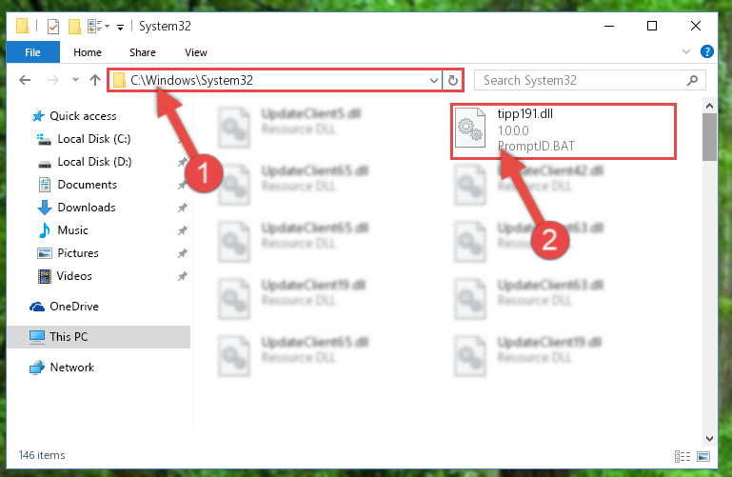Click New folder icon in quick toolbar
Screen dimensions: 732x477
[x=74, y=27]
